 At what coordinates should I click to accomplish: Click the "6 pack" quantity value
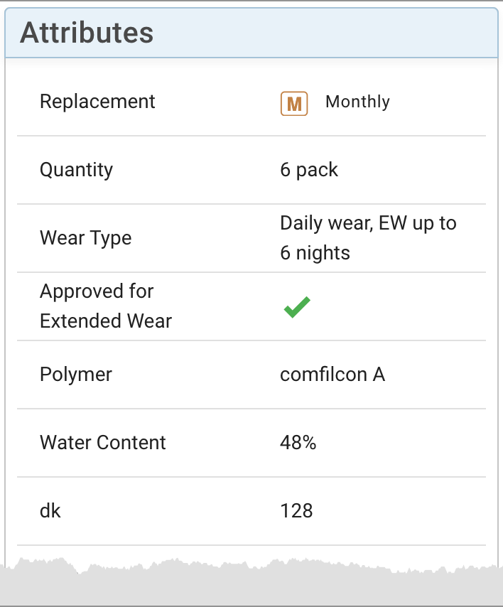(309, 170)
